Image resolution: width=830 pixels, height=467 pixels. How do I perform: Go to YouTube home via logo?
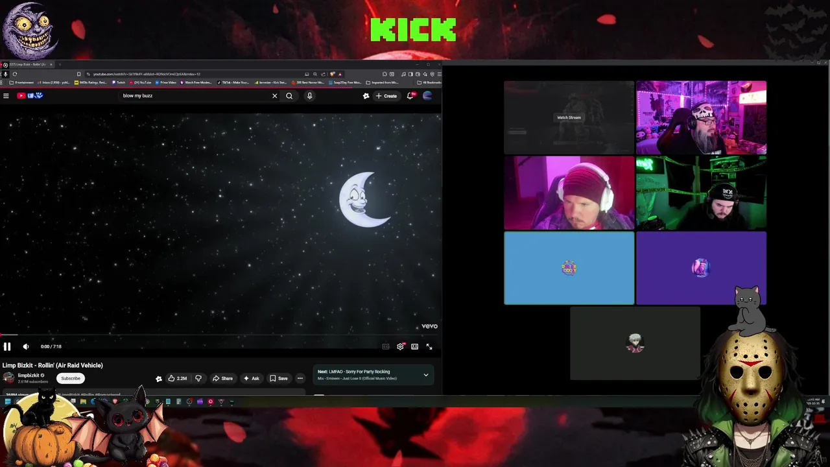tap(30, 96)
